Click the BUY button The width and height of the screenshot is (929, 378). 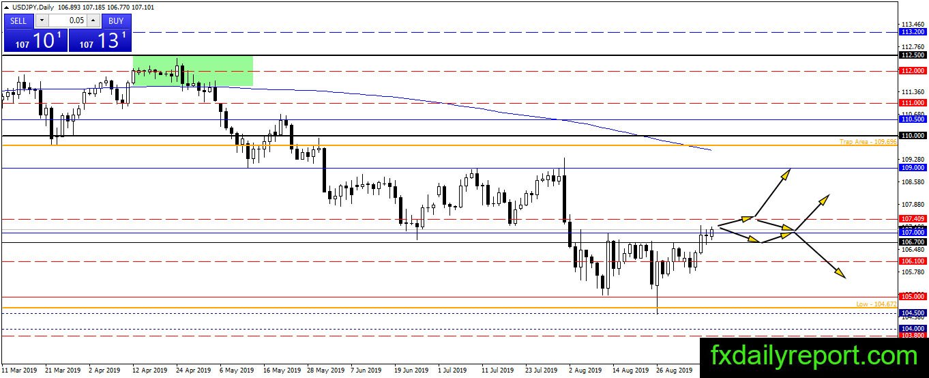coord(116,20)
